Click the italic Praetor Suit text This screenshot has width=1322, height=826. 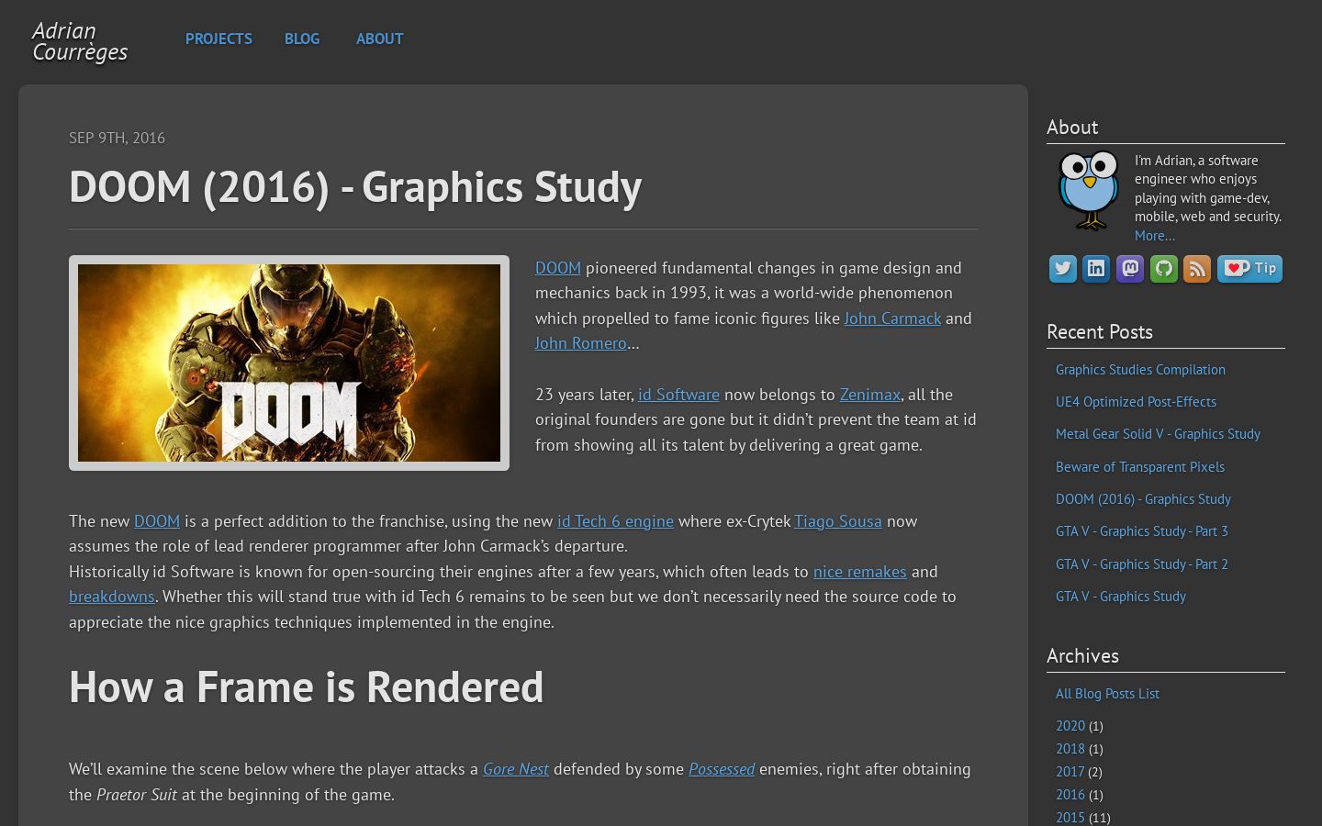[x=137, y=795]
